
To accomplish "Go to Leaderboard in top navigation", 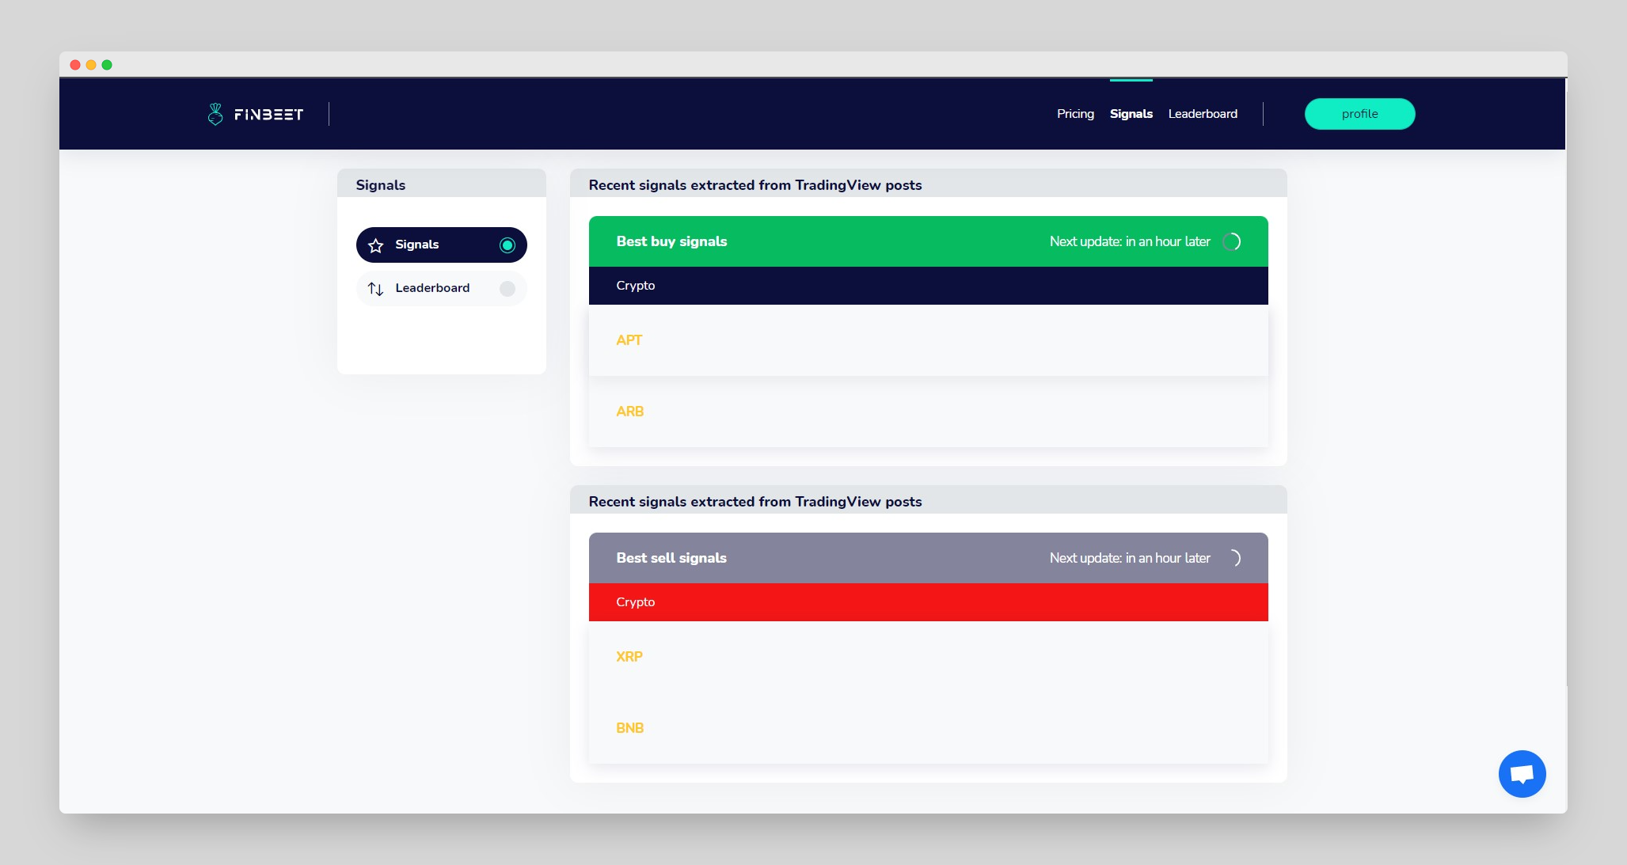I will (x=1203, y=114).
